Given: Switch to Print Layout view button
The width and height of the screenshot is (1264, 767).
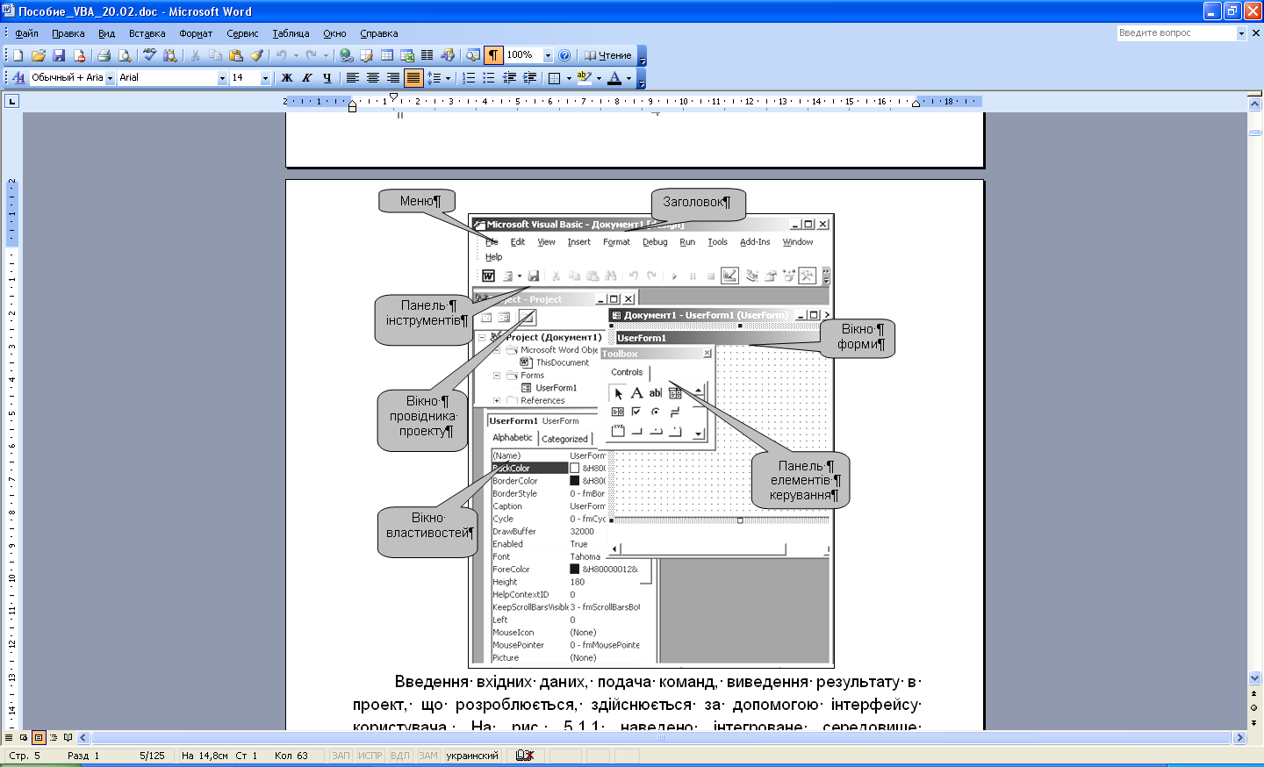Looking at the screenshot, I should tap(39, 738).
